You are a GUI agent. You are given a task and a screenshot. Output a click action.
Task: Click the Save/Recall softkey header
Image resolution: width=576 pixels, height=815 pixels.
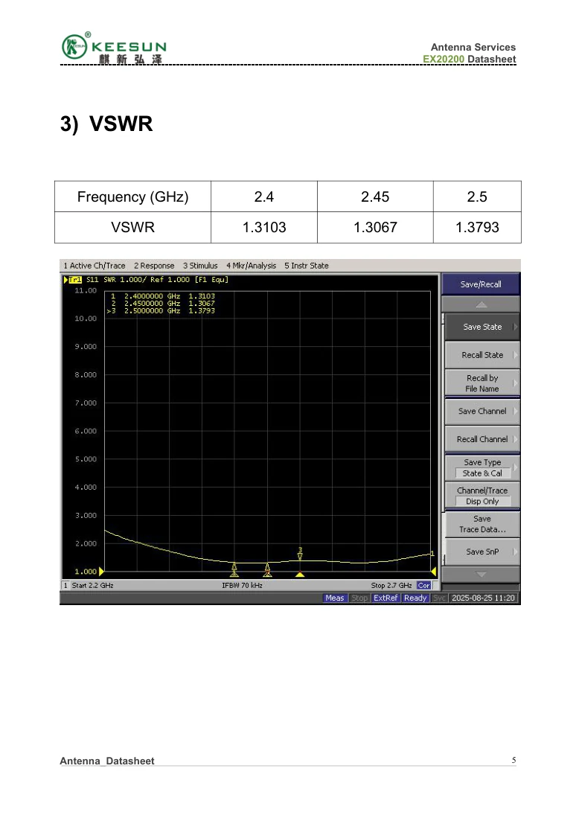point(481,284)
